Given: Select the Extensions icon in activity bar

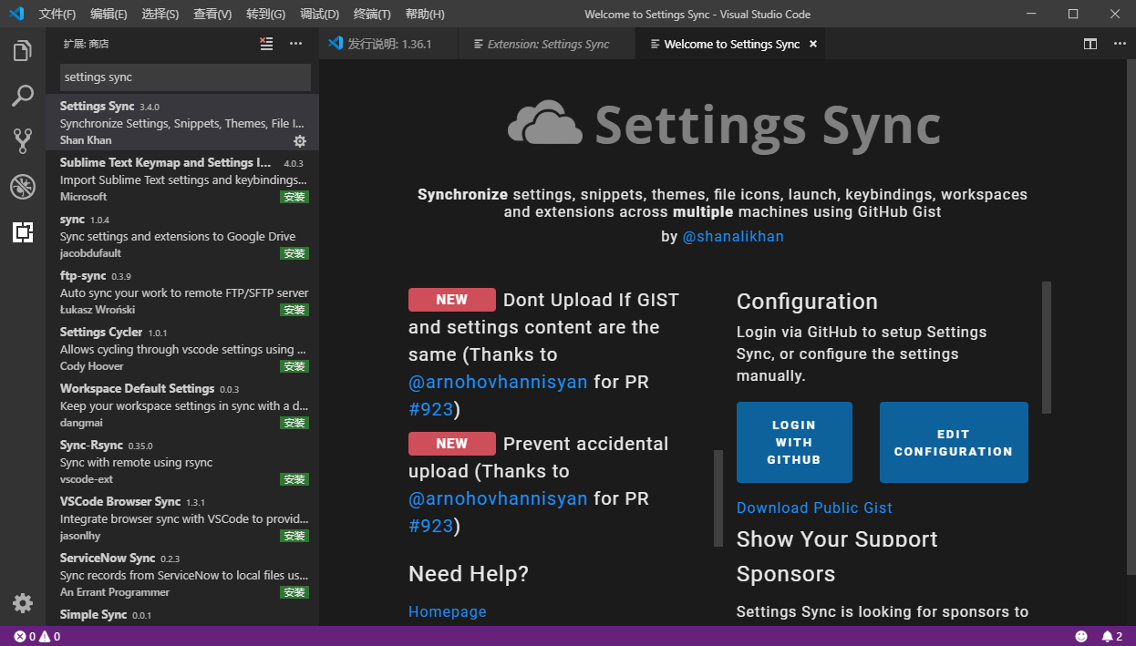Looking at the screenshot, I should click(22, 232).
